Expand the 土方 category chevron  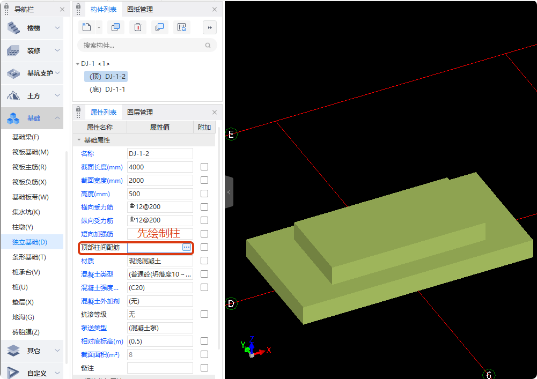57,95
